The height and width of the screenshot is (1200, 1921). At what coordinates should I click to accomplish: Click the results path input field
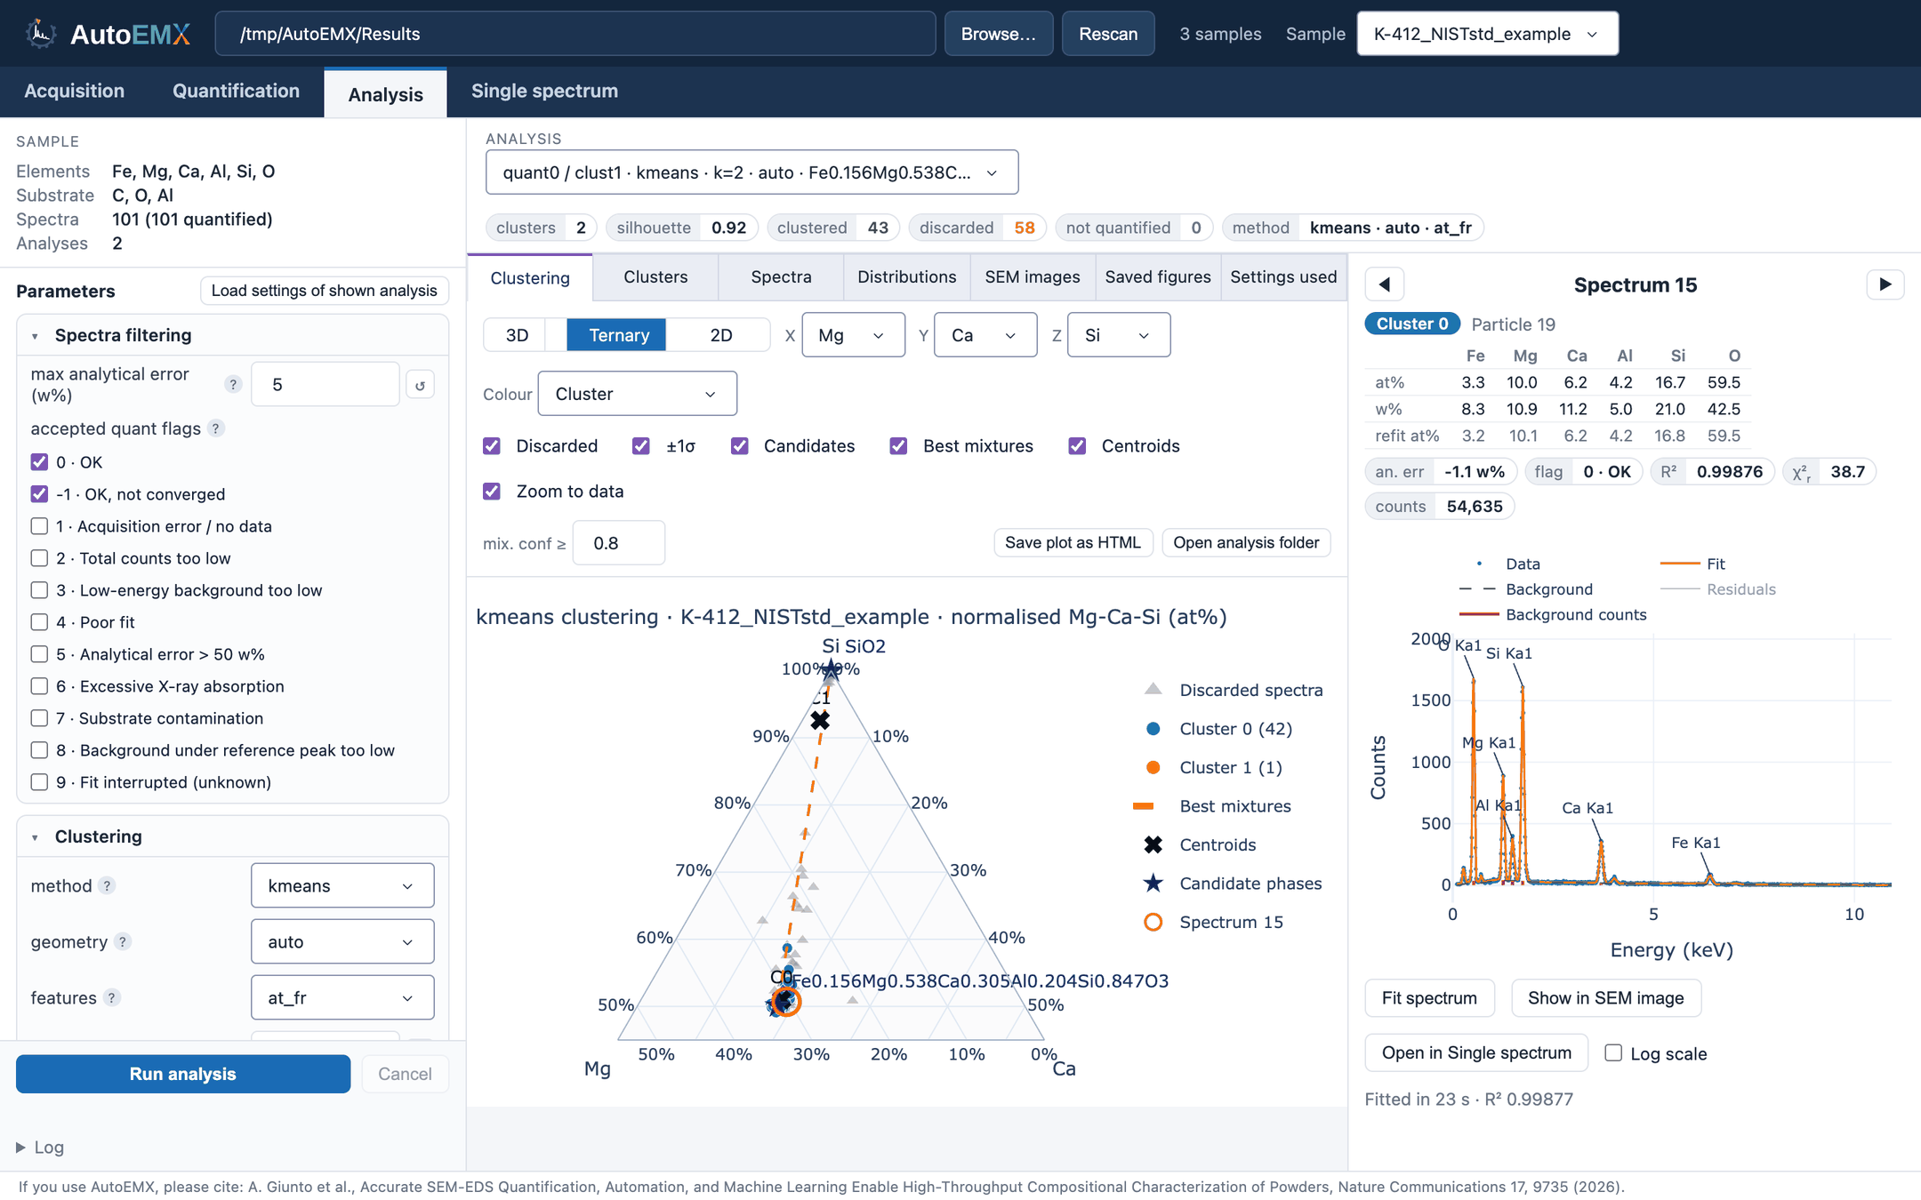click(x=575, y=34)
